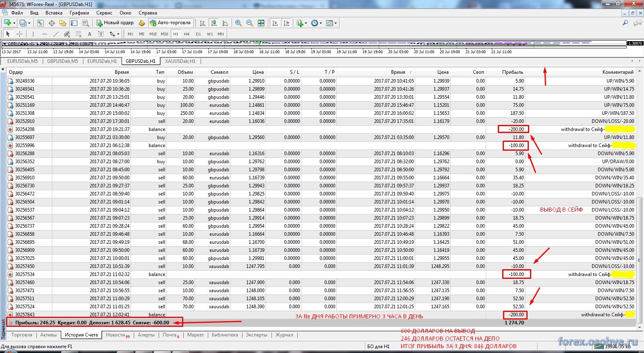Tile chart windows using the grid icon
Viewport: 644px width, 353px height.
pyautogui.click(x=261, y=23)
